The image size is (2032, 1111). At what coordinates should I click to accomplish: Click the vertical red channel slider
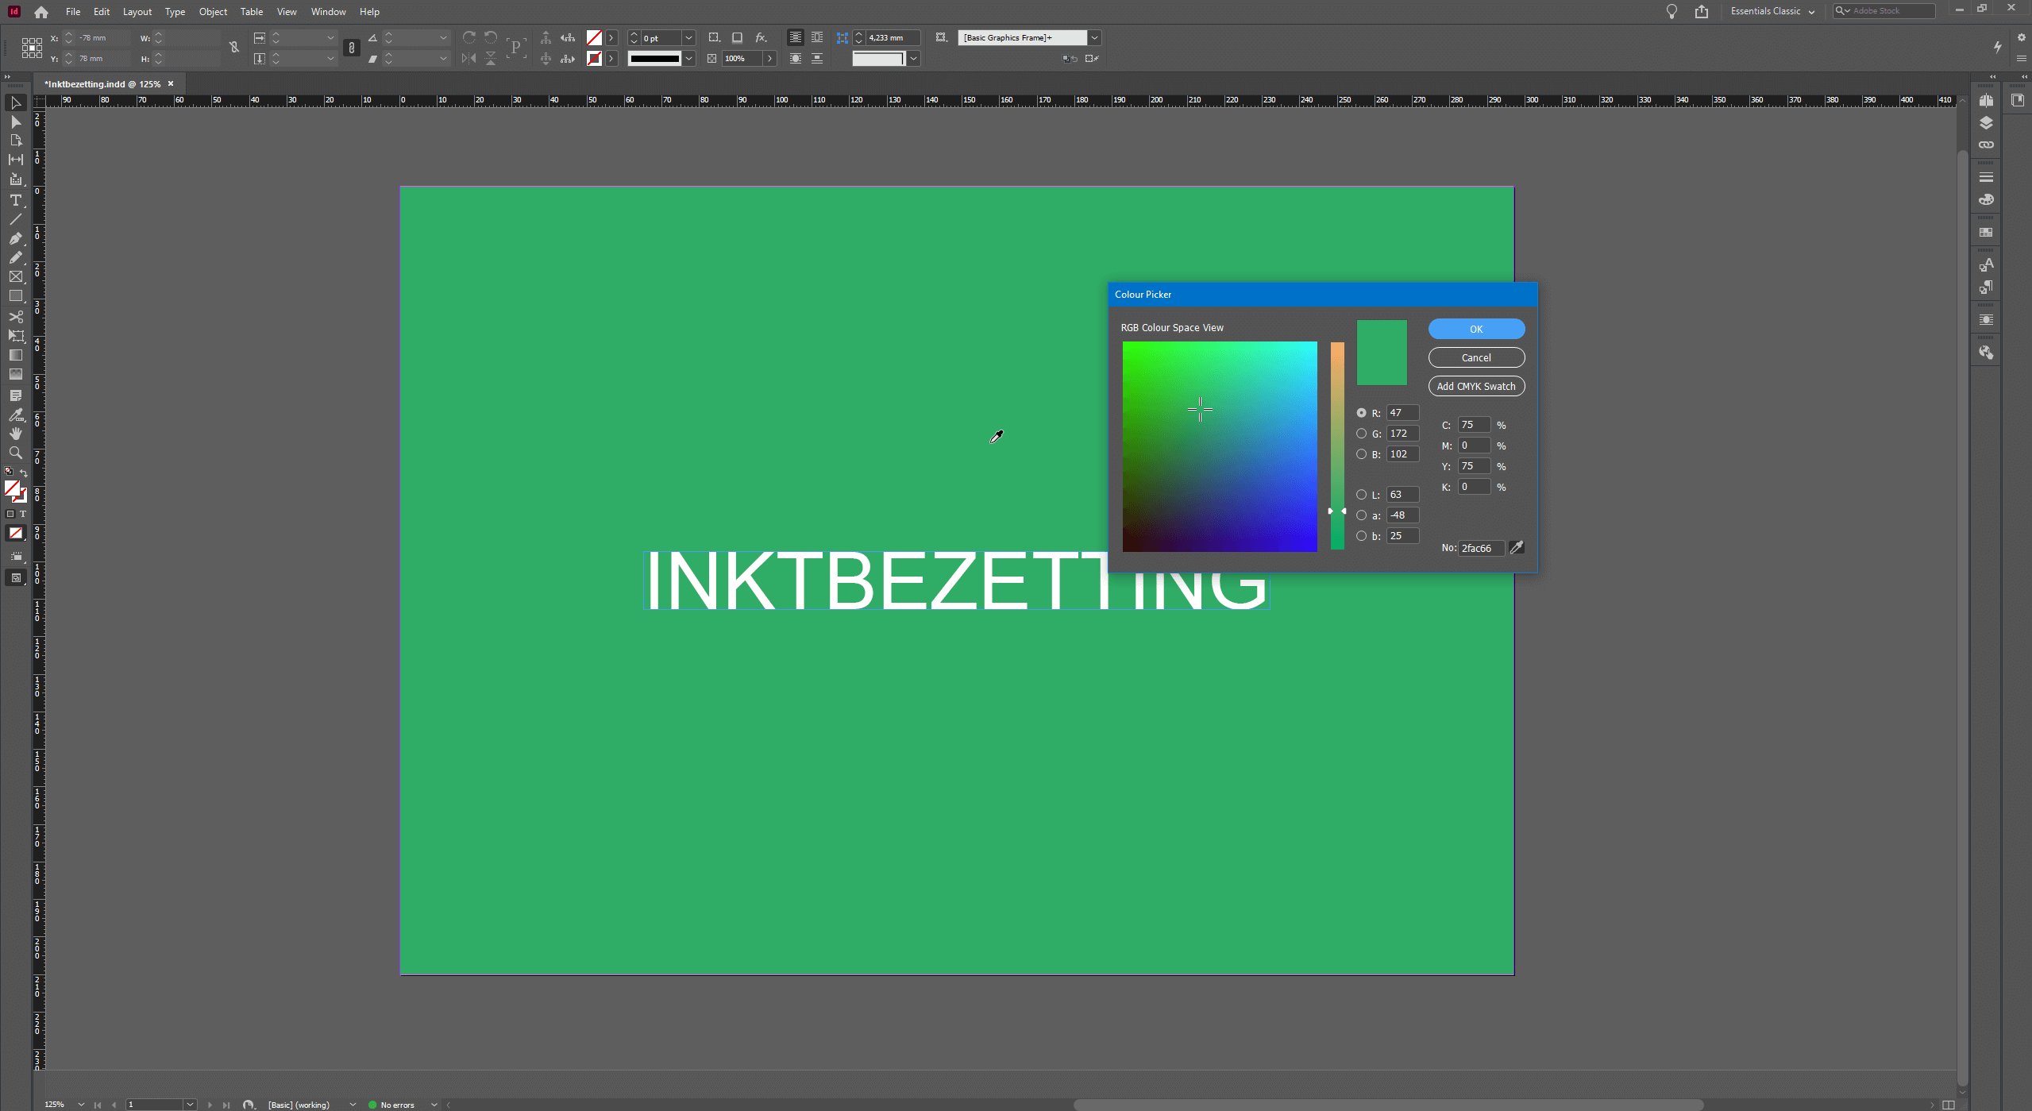(1337, 446)
